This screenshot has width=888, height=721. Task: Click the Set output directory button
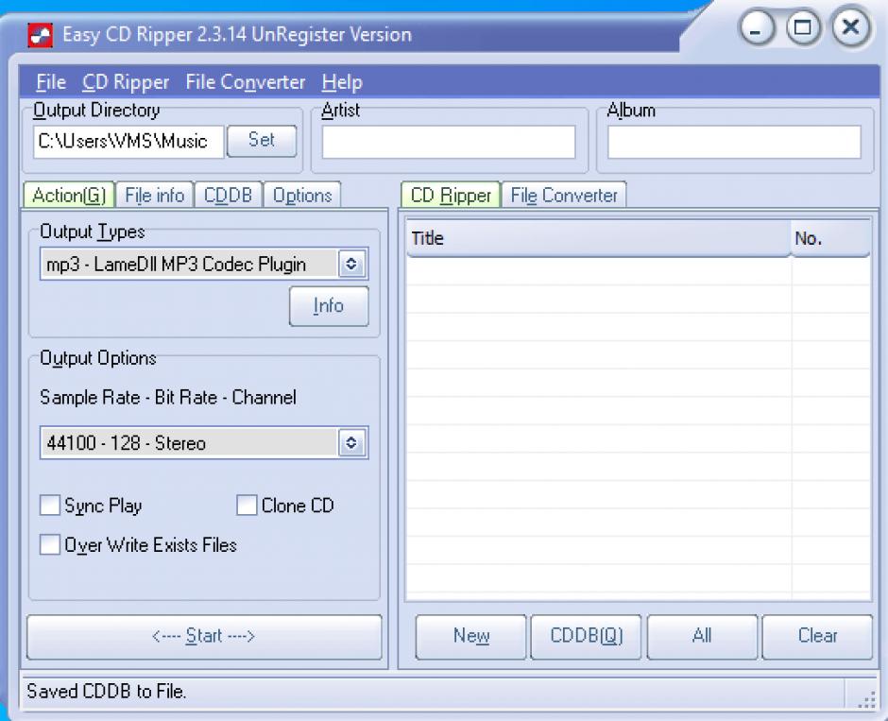point(262,141)
